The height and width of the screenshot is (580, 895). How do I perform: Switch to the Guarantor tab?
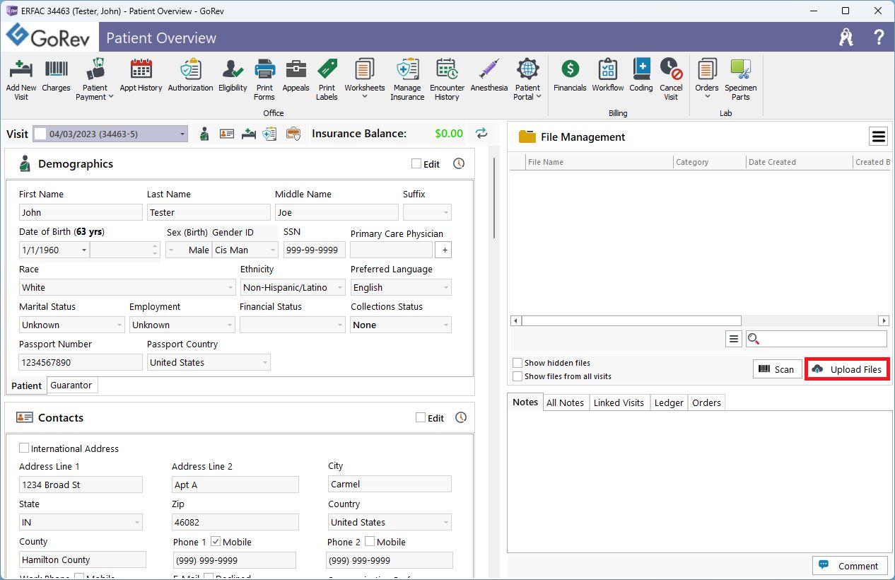pyautogui.click(x=71, y=385)
